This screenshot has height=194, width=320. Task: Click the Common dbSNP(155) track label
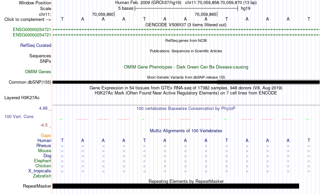[30, 82]
